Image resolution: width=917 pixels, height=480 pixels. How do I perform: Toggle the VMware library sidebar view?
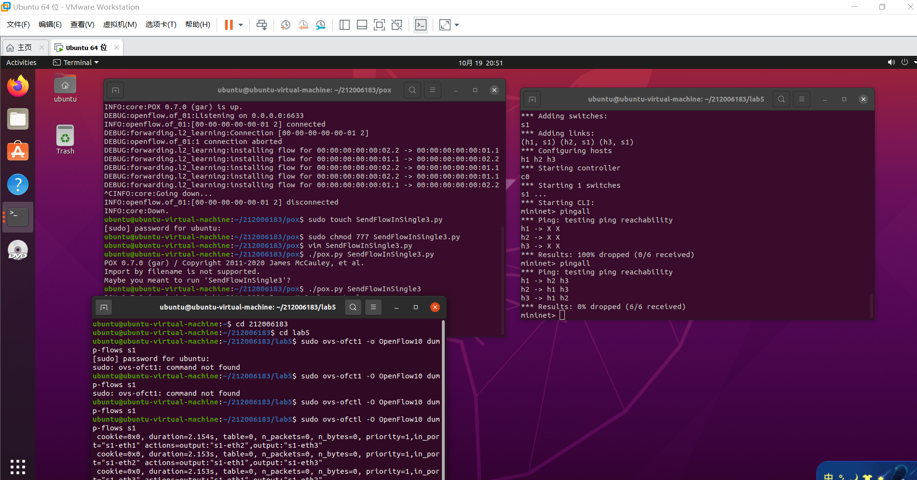(x=344, y=25)
